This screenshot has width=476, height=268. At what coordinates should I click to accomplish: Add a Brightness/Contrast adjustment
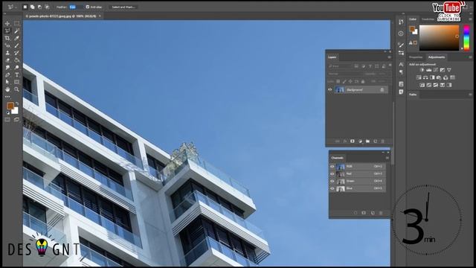pyautogui.click(x=422, y=70)
